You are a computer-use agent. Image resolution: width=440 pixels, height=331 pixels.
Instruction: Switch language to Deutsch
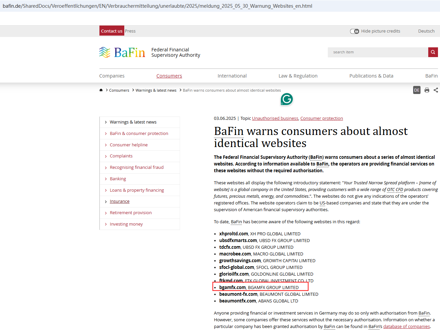(x=426, y=31)
